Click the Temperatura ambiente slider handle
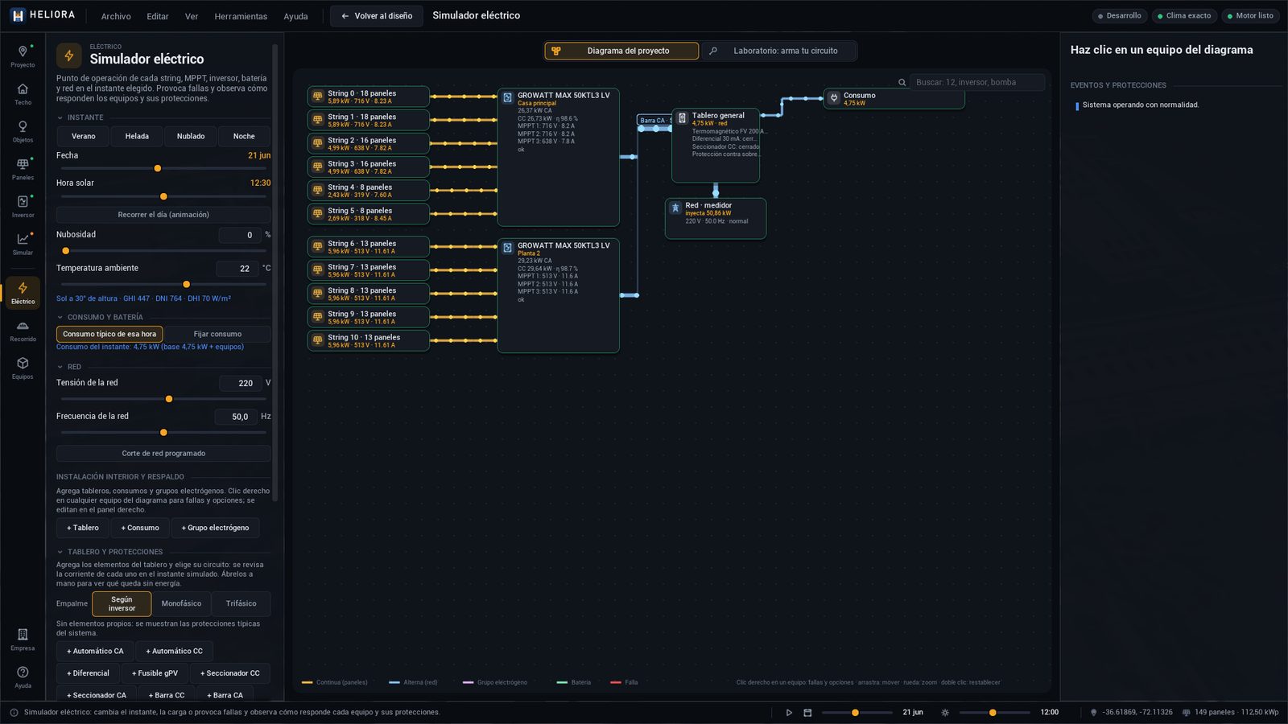 (x=186, y=284)
